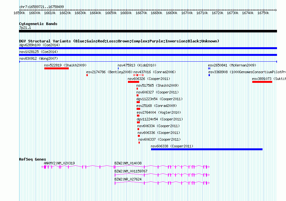Click the 16590k ruler label
Viewport: 286px width, 201px height.
(19, 13)
